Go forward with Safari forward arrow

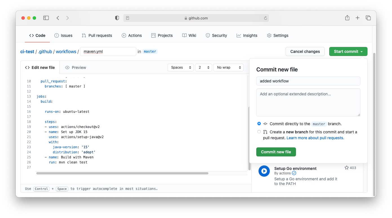click(68, 18)
